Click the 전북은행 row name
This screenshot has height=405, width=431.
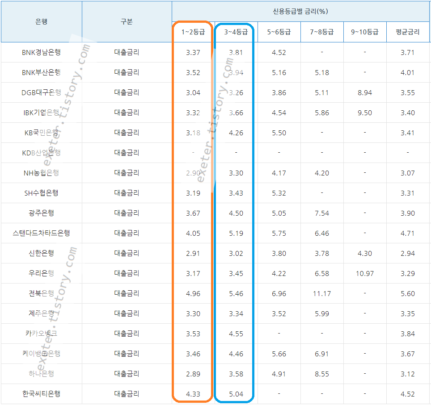(41, 293)
